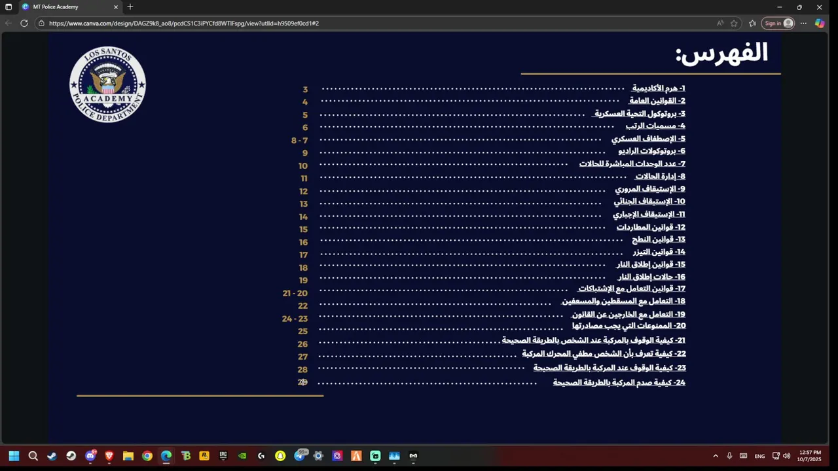
Task: Click the Los Santos Police Academy logo
Action: (107, 84)
